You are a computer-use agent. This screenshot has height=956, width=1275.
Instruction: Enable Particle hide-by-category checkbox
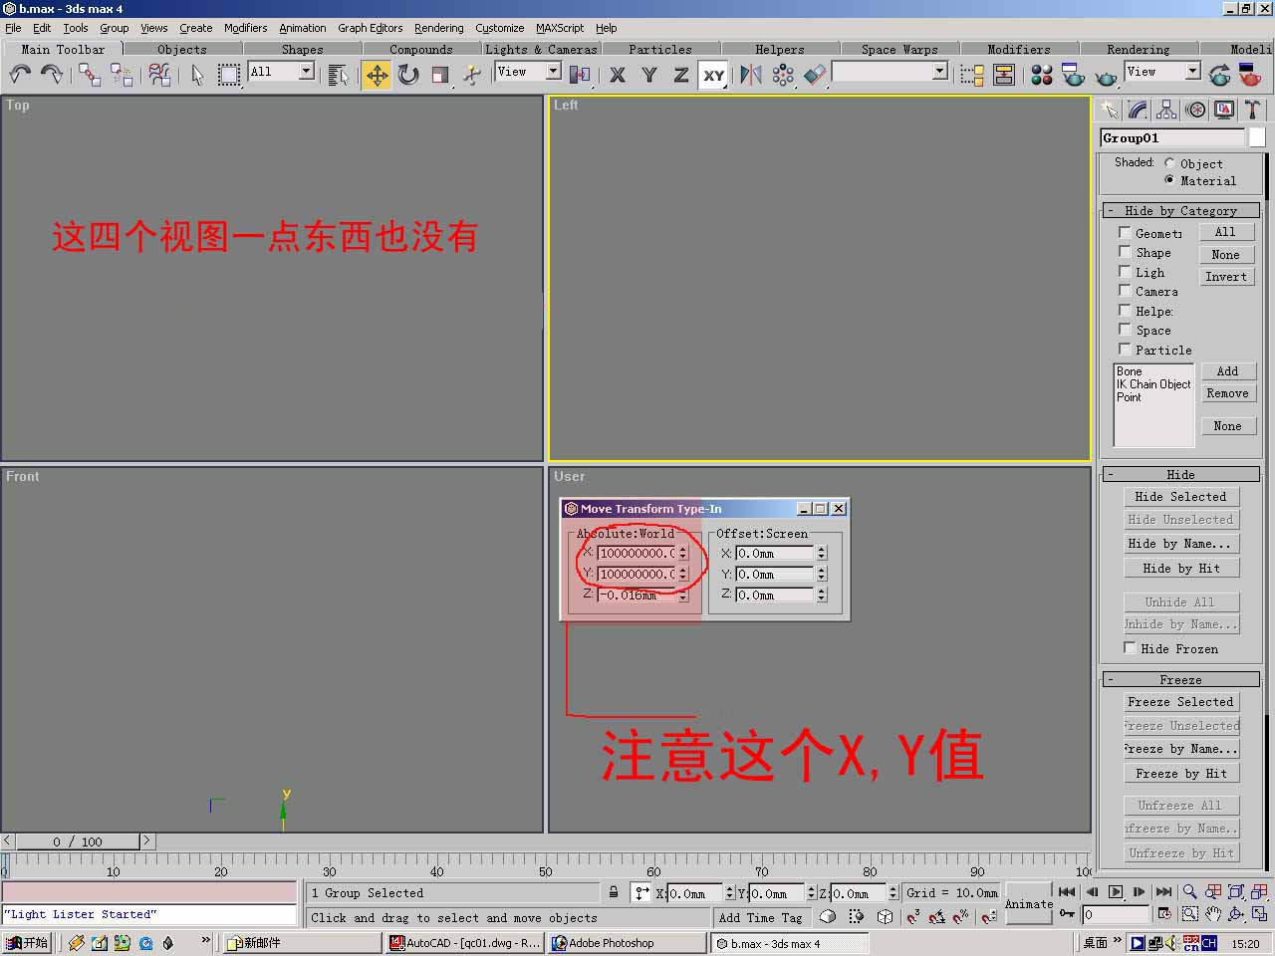(1125, 350)
